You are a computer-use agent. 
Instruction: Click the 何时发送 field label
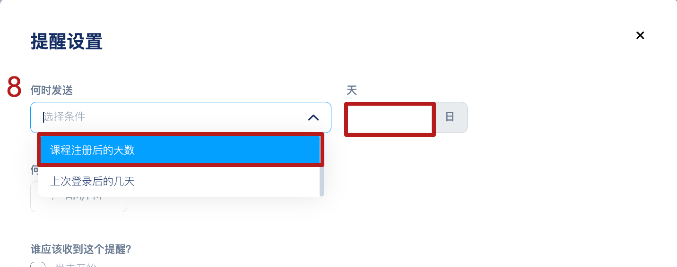coord(52,91)
